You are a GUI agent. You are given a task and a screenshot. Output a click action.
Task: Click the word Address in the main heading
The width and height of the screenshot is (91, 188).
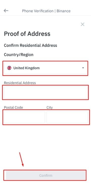pyautogui.click(x=39, y=34)
